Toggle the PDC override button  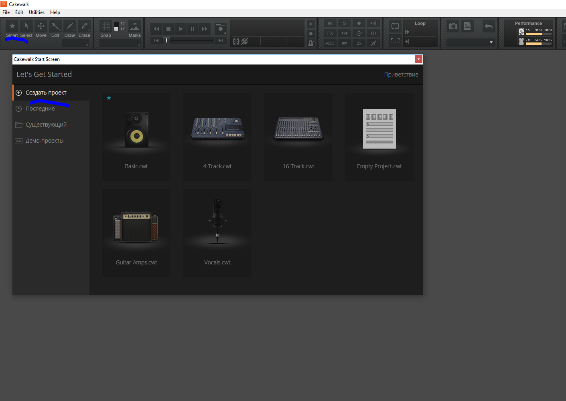pos(330,43)
